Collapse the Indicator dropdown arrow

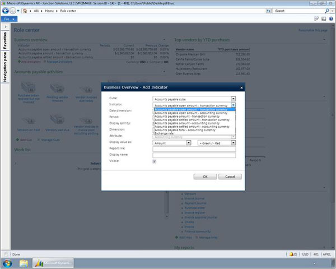coord(233,105)
